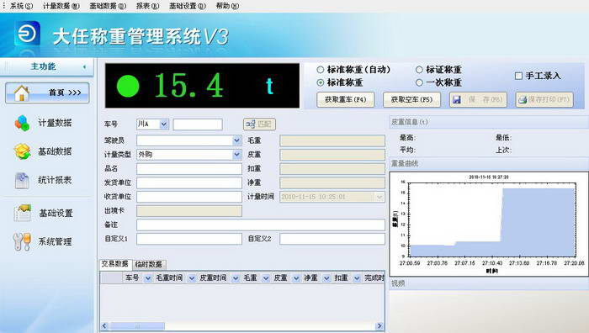
Task: Switch to the 临时数据 tab
Action: tap(149, 264)
